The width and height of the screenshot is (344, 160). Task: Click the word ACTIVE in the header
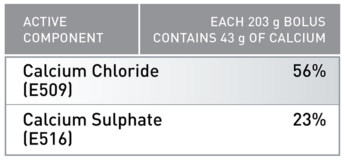coord(45,22)
